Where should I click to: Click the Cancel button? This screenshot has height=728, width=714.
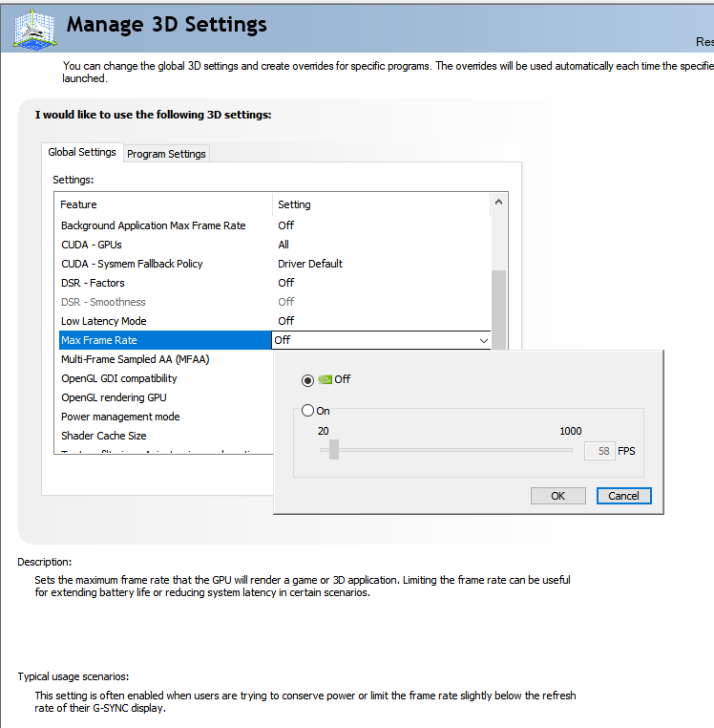pos(623,496)
